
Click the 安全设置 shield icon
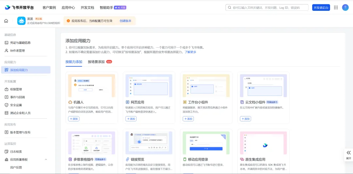pos(7,105)
